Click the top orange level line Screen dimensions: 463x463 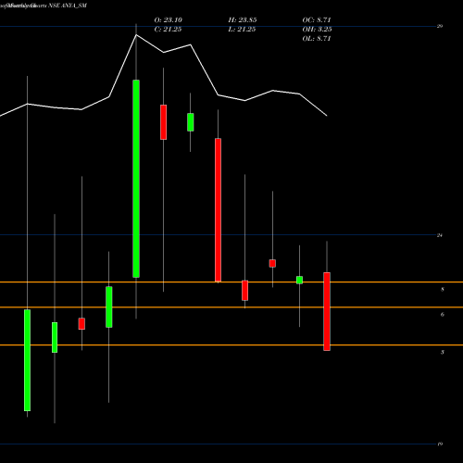pyautogui.click(x=231, y=282)
